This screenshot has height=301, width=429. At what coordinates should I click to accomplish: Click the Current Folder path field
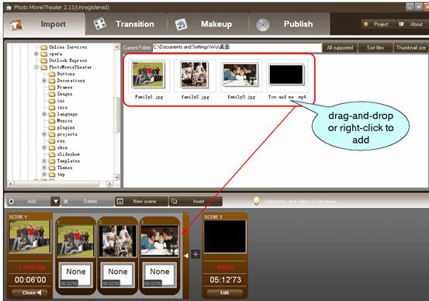[x=237, y=47]
